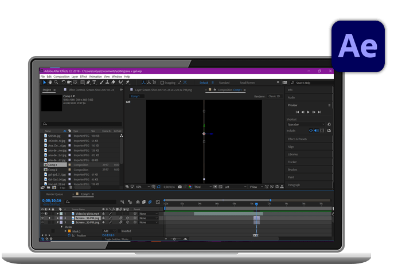Screen dimensions: 398x272
Task: Take snapshot with the camera icon
Action: click(x=180, y=187)
